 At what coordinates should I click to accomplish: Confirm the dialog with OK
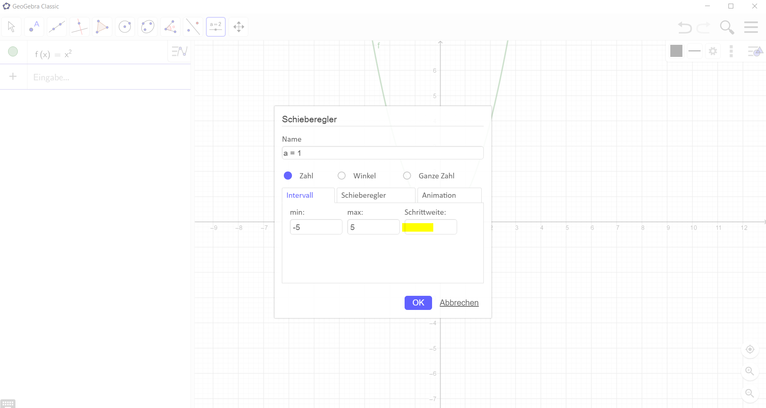(418, 303)
